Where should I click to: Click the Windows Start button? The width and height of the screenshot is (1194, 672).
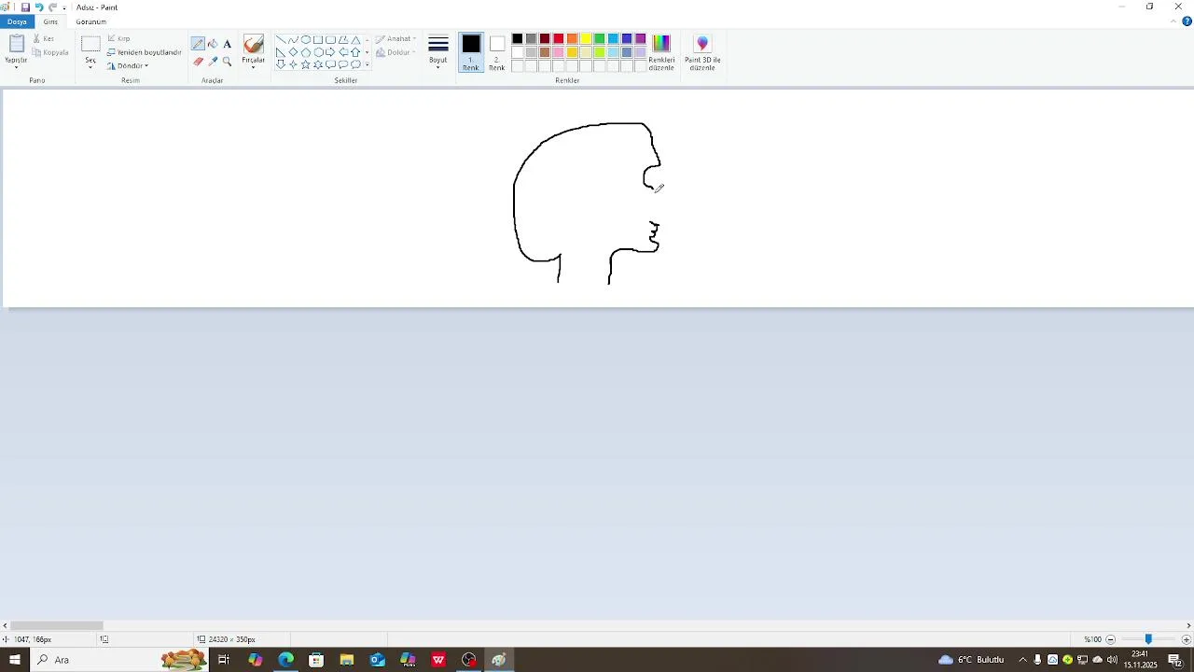pos(15,660)
